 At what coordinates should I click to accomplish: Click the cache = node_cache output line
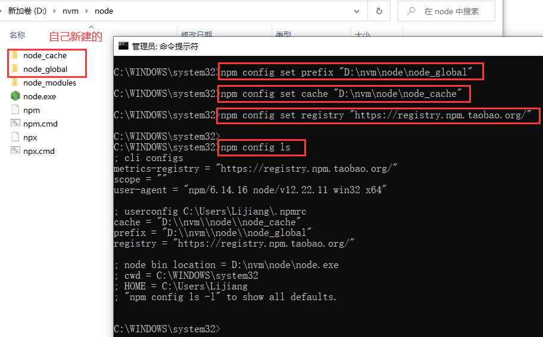[x=207, y=222]
